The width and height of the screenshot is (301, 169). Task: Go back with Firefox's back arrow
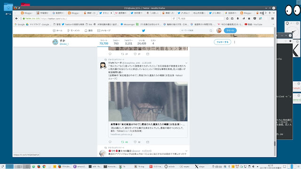point(16,19)
